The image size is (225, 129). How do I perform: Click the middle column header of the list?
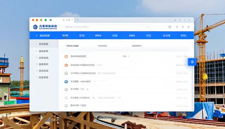pyautogui.click(x=102, y=46)
